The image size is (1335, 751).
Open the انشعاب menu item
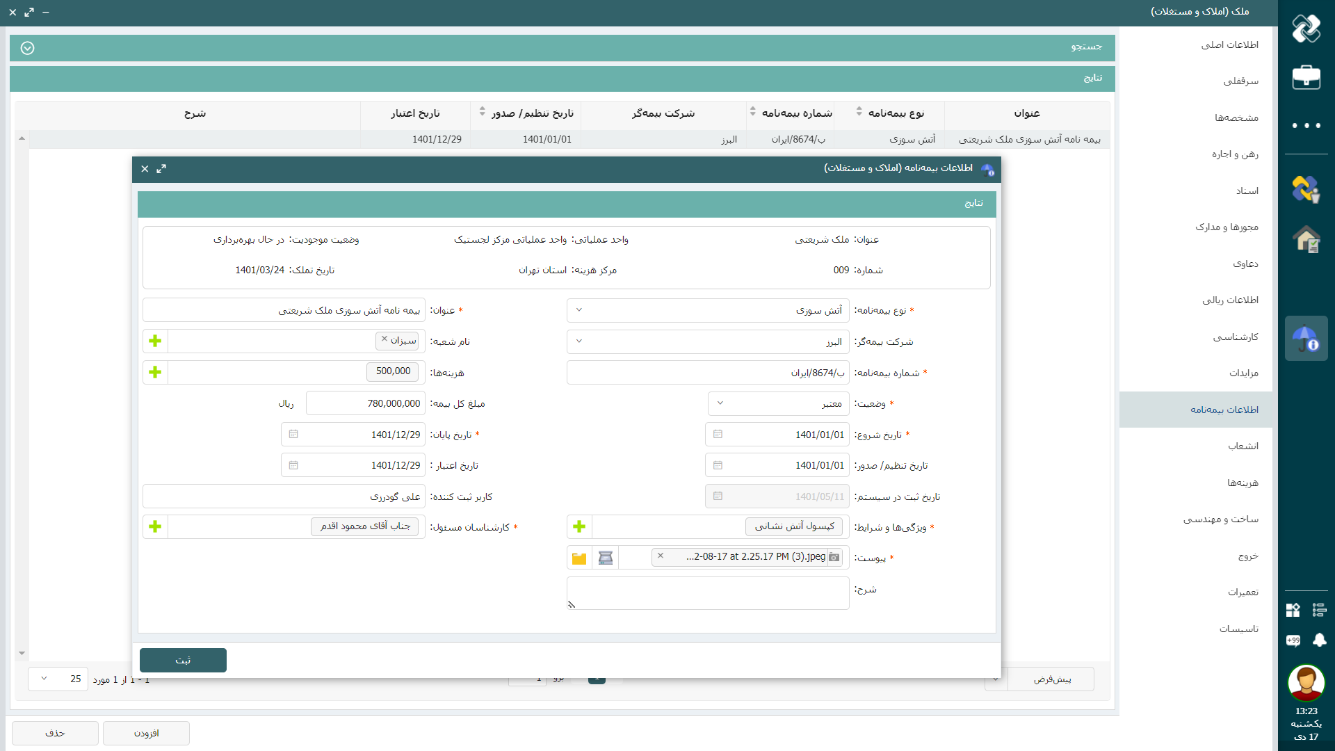tap(1243, 446)
